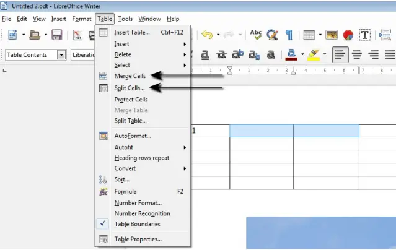This screenshot has height=250, width=396.
Task: Expand the Delete submenu
Action: click(143, 54)
